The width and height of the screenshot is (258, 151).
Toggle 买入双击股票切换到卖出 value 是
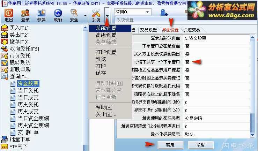(216, 54)
